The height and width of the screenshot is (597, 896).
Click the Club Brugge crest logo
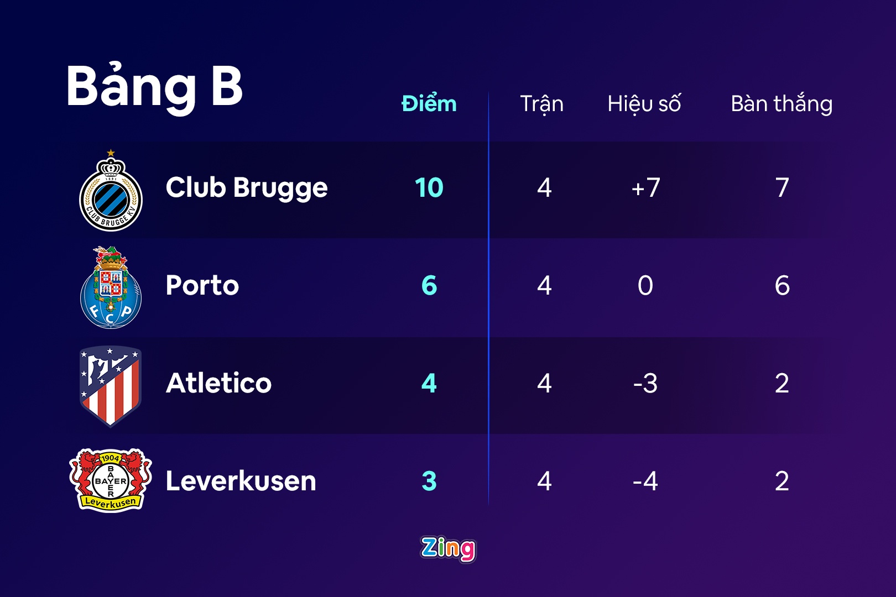[111, 191]
